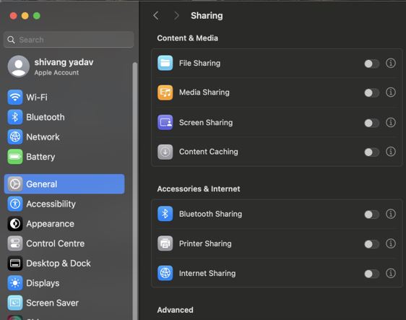Select Accessibility in the sidebar

tap(64, 204)
